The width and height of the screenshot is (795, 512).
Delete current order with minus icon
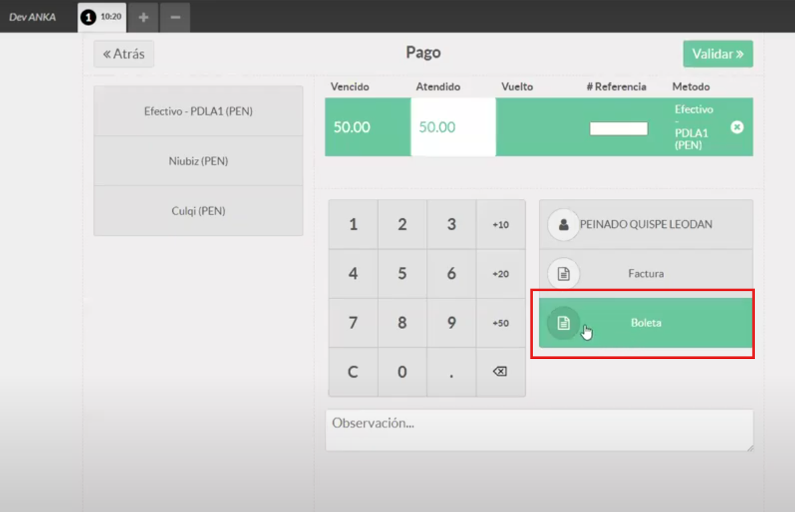point(175,17)
